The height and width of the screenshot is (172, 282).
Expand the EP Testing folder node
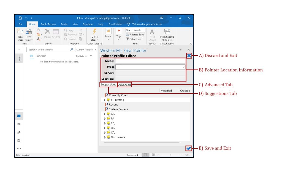coord(105,100)
